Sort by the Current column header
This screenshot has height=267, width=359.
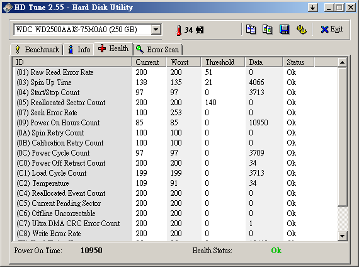pos(149,62)
